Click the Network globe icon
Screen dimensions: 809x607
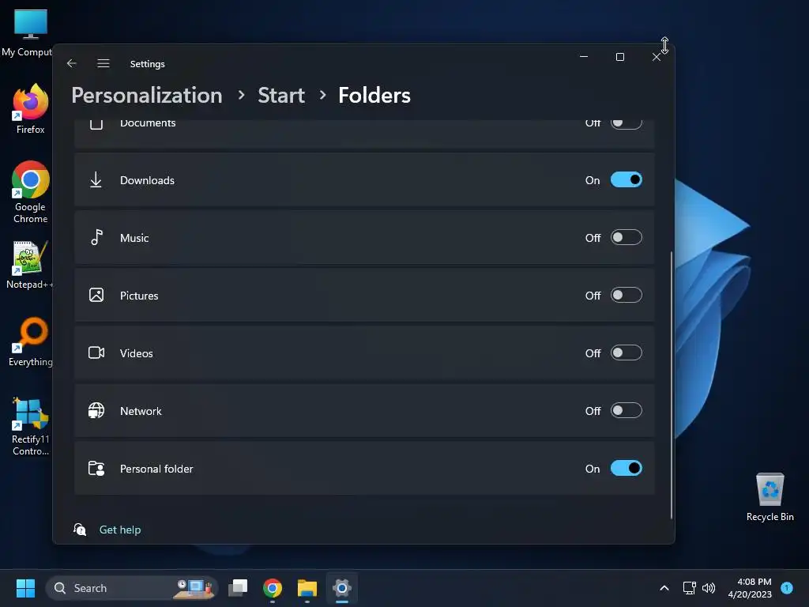(x=96, y=410)
